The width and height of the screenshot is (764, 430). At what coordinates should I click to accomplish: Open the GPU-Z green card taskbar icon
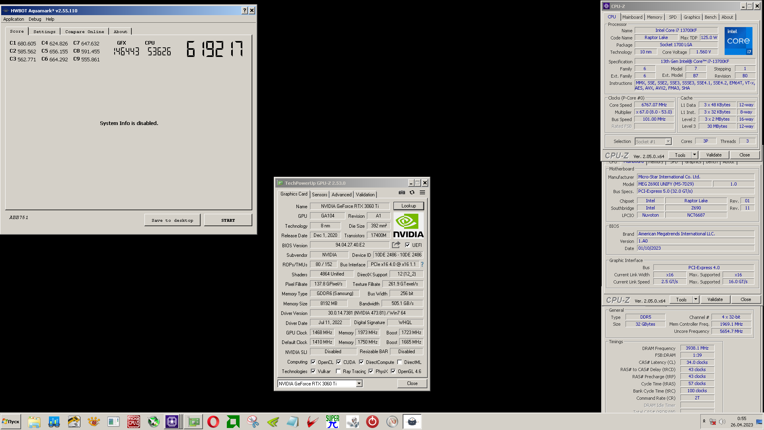coord(194,422)
